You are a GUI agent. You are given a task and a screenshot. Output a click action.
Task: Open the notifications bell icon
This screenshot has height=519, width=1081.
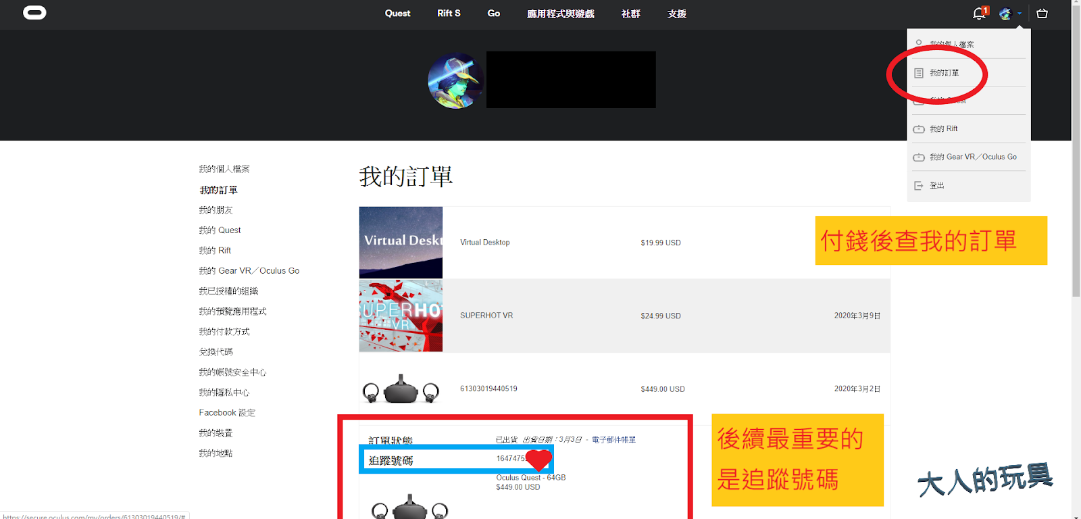[978, 14]
